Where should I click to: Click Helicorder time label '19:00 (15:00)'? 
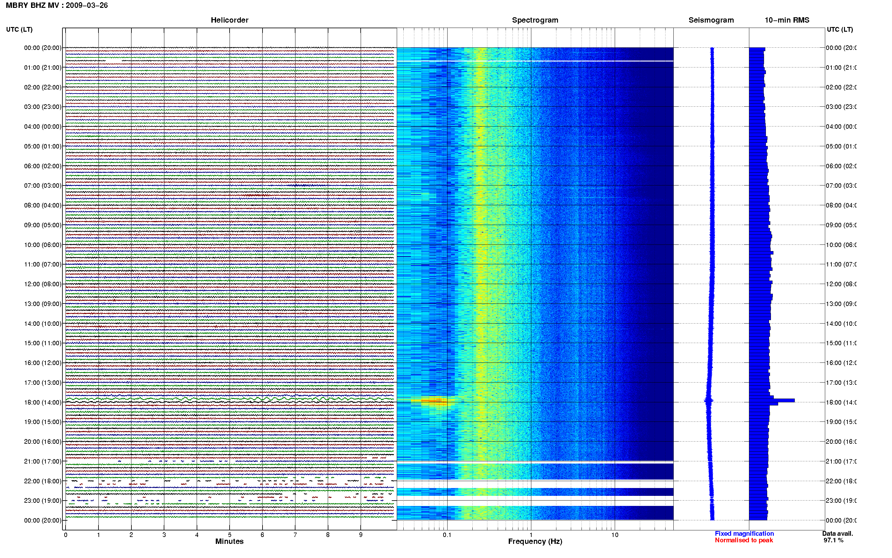pyautogui.click(x=43, y=422)
